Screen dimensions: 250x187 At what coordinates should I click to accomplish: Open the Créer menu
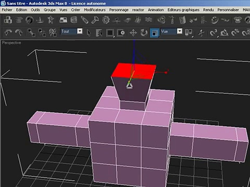(x=76, y=10)
